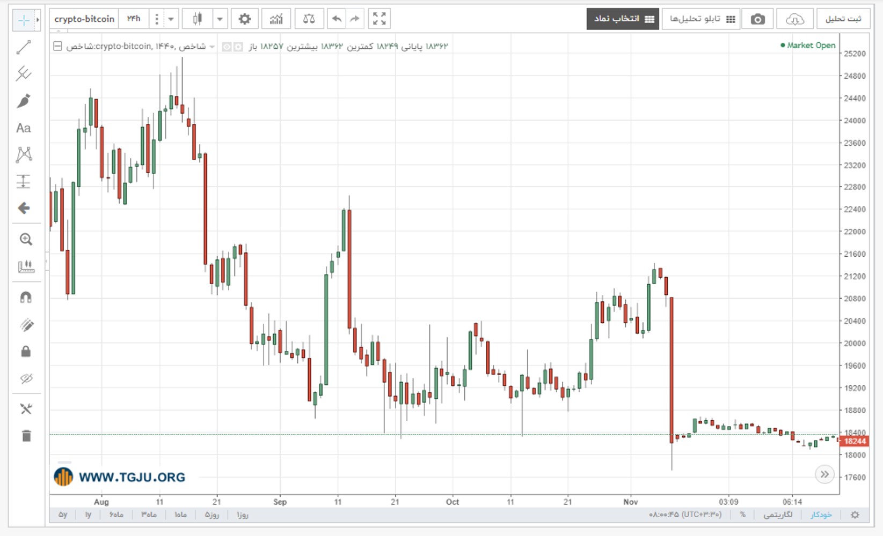The width and height of the screenshot is (883, 536).
Task: Select the trend line drawing tool
Action: tap(24, 48)
